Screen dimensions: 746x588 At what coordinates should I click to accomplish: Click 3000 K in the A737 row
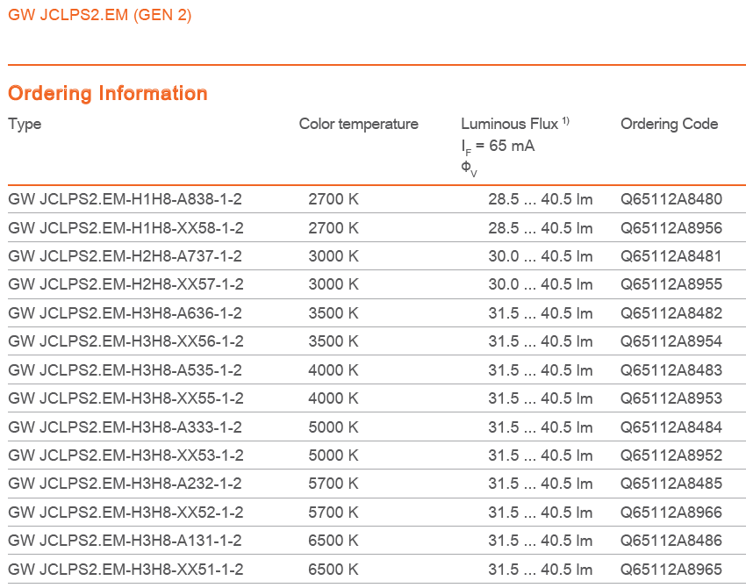point(334,256)
